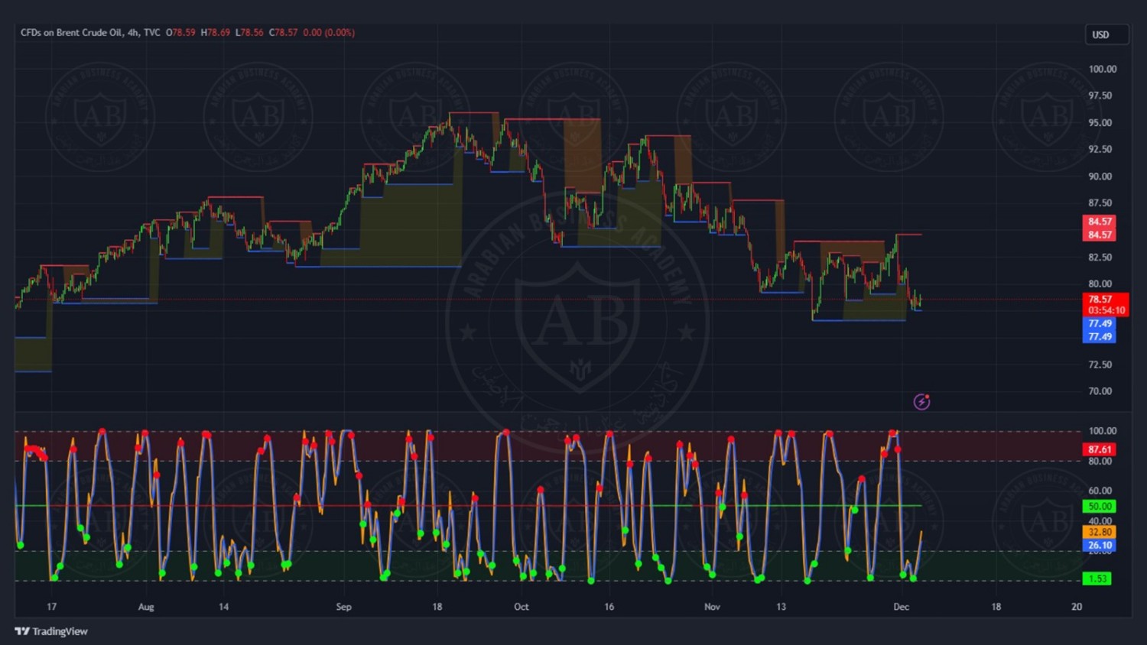
Task: Click the green 50.00 midline tag
Action: (x=1100, y=506)
